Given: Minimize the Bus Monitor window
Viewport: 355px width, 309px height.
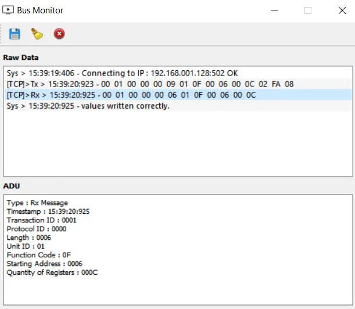Looking at the screenshot, I should (x=276, y=10).
